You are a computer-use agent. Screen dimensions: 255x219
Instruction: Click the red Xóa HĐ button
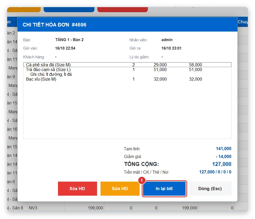click(x=77, y=189)
